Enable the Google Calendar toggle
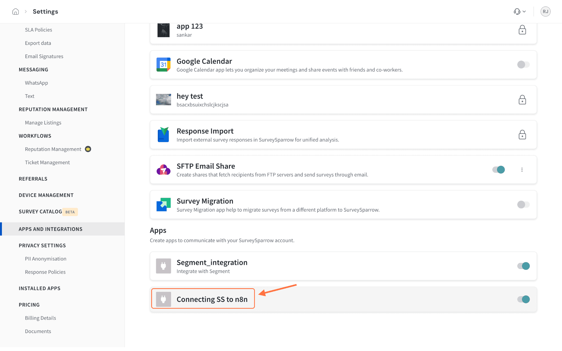562x351 pixels. tap(523, 65)
